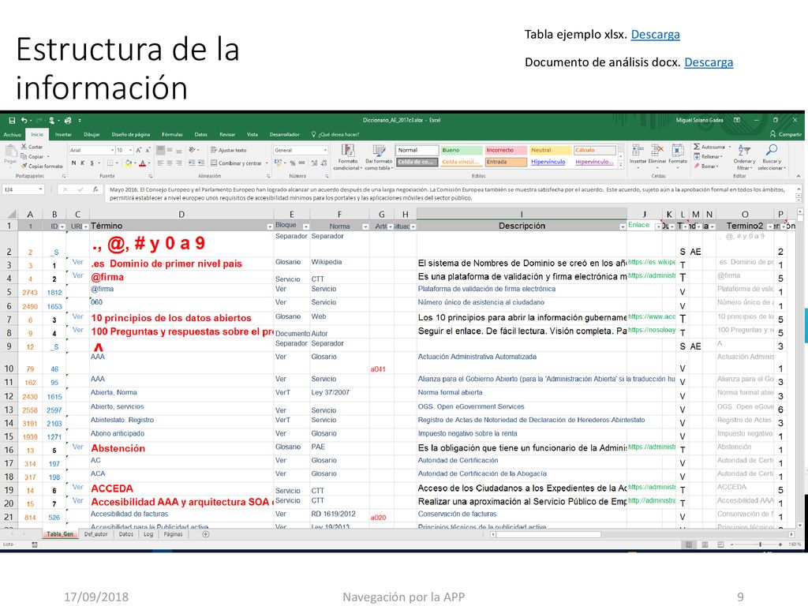Apply the Incorrecto pink cell style
The image size is (808, 606).
(506, 150)
